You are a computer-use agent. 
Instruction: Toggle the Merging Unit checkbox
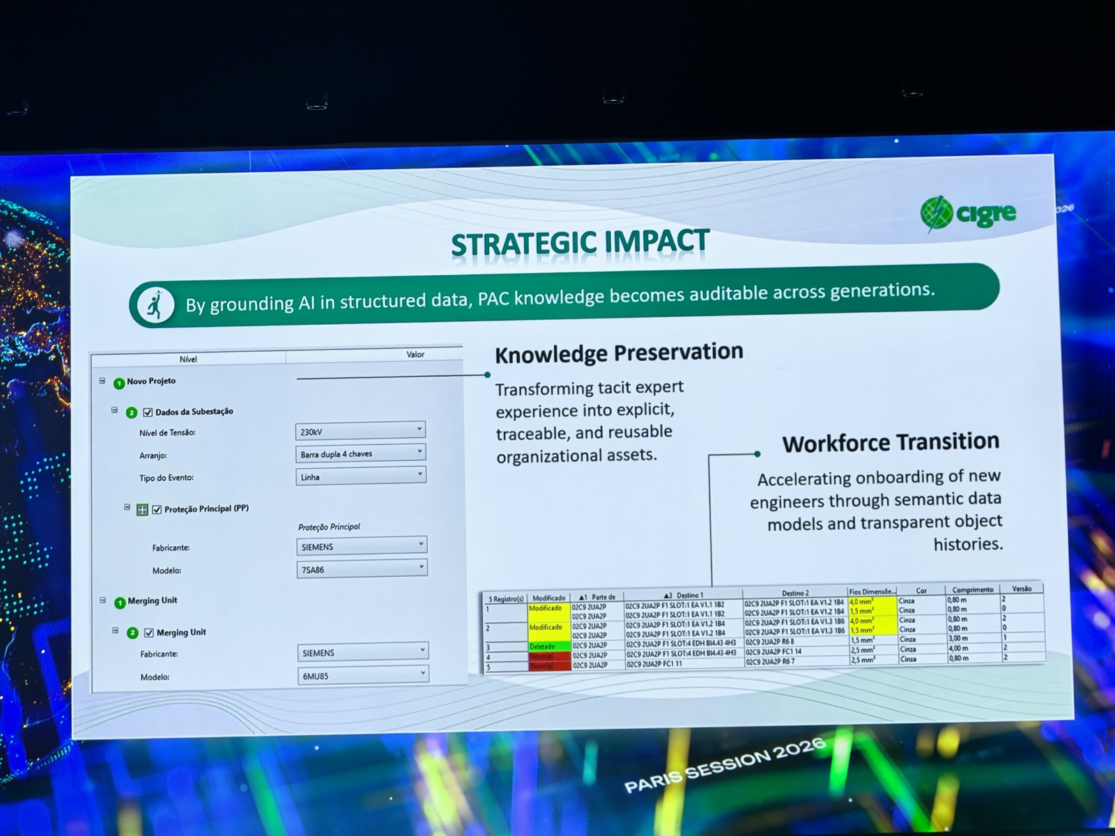[148, 633]
